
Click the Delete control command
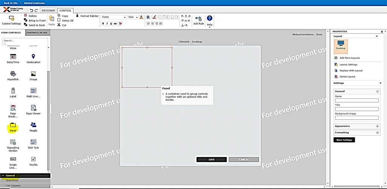(30, 16)
